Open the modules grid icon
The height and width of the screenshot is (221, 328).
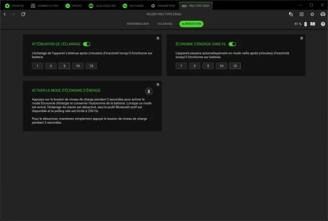tap(301, 14)
